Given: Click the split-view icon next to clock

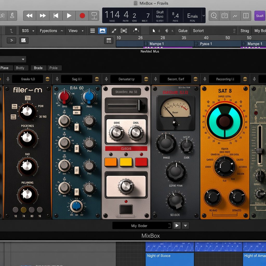Looking at the screenshot, I should point(224,16).
